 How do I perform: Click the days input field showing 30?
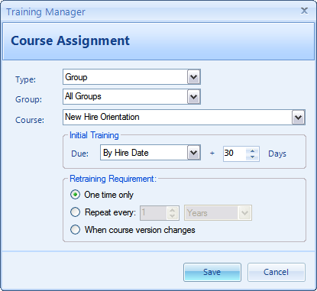point(235,154)
